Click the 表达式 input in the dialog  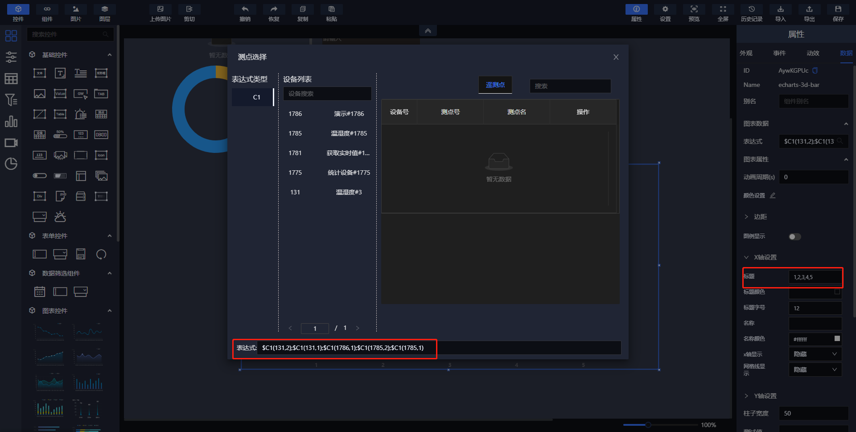[x=439, y=348]
